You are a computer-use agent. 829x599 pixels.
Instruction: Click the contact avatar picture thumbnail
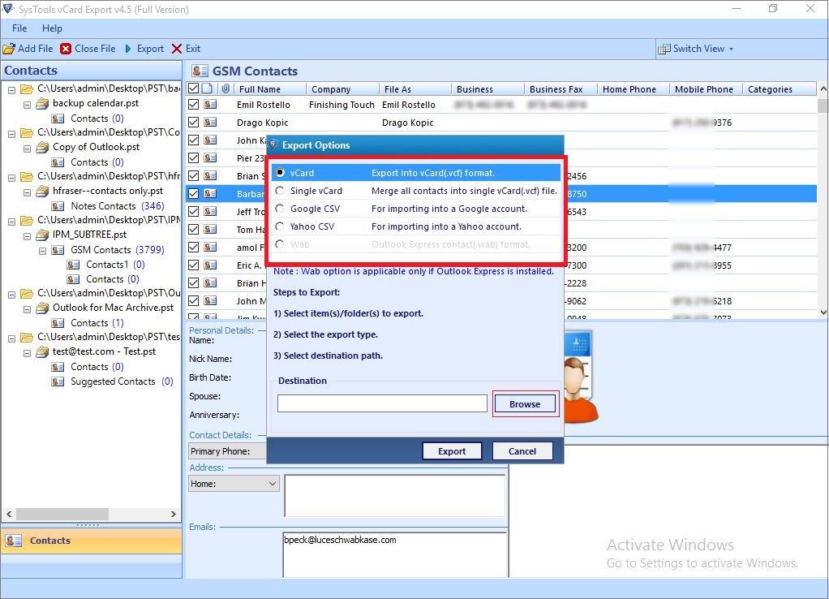tap(579, 377)
